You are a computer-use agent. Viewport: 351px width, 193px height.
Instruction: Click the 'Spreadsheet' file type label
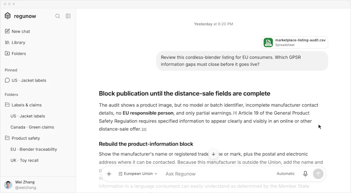coord(285,45)
